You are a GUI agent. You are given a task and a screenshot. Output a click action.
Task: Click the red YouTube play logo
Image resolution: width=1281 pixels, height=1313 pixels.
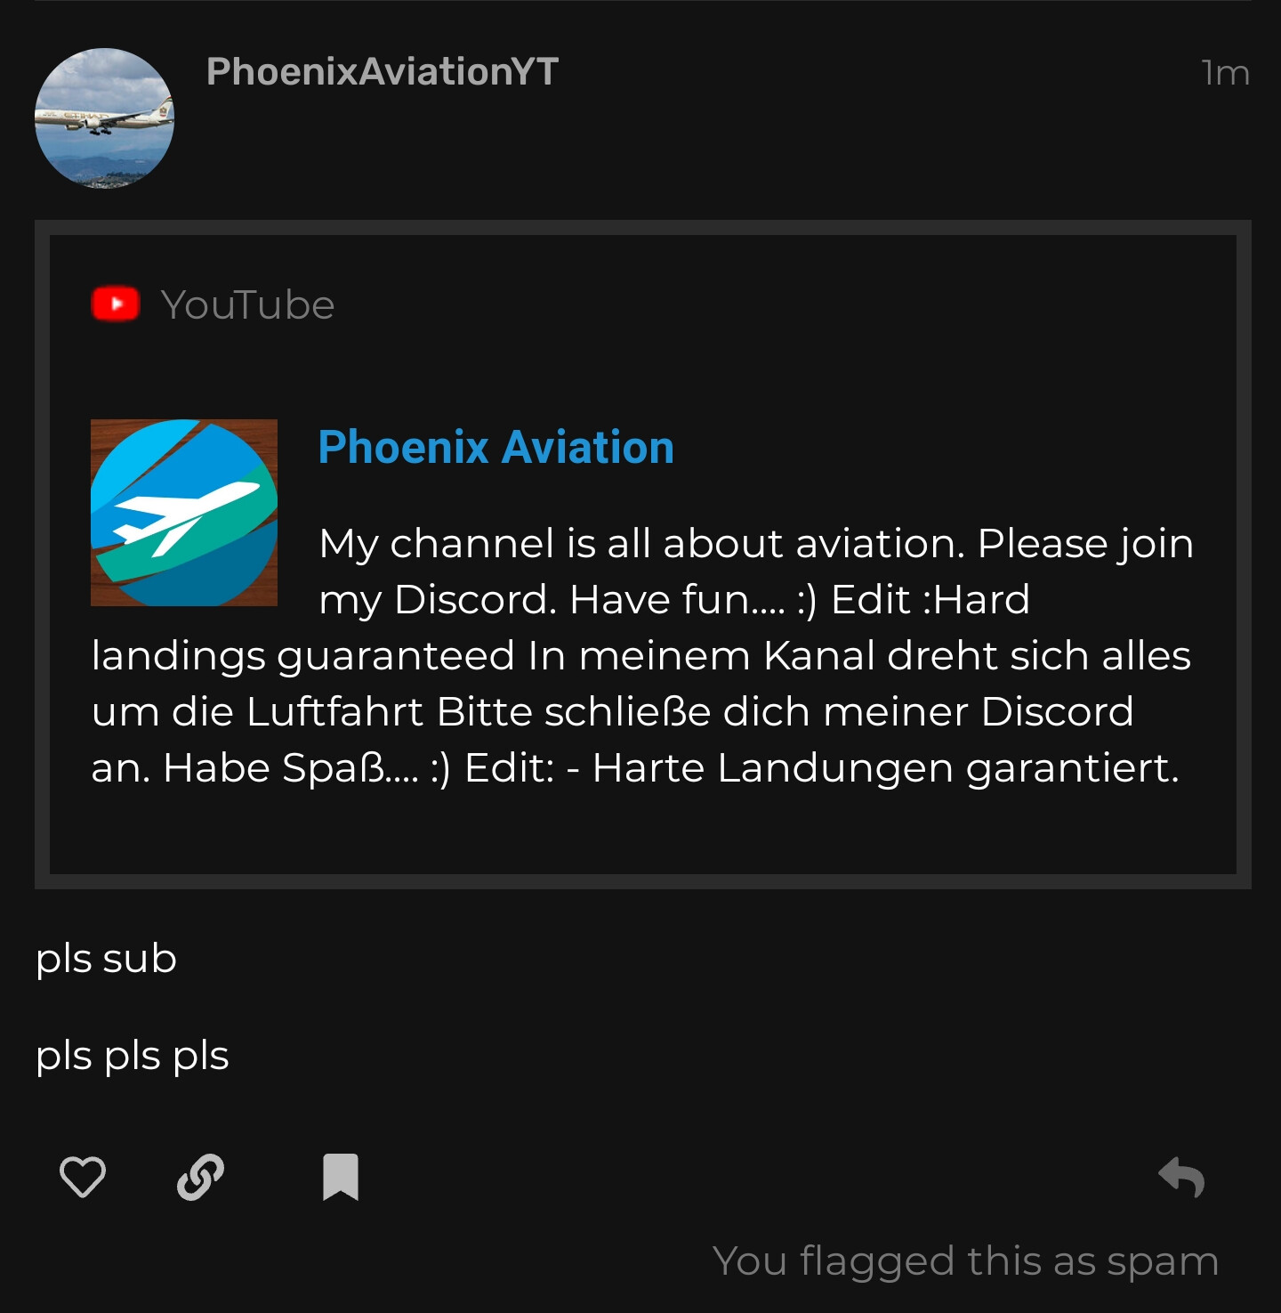[116, 304]
